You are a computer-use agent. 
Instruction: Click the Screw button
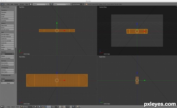[x=7, y=47]
